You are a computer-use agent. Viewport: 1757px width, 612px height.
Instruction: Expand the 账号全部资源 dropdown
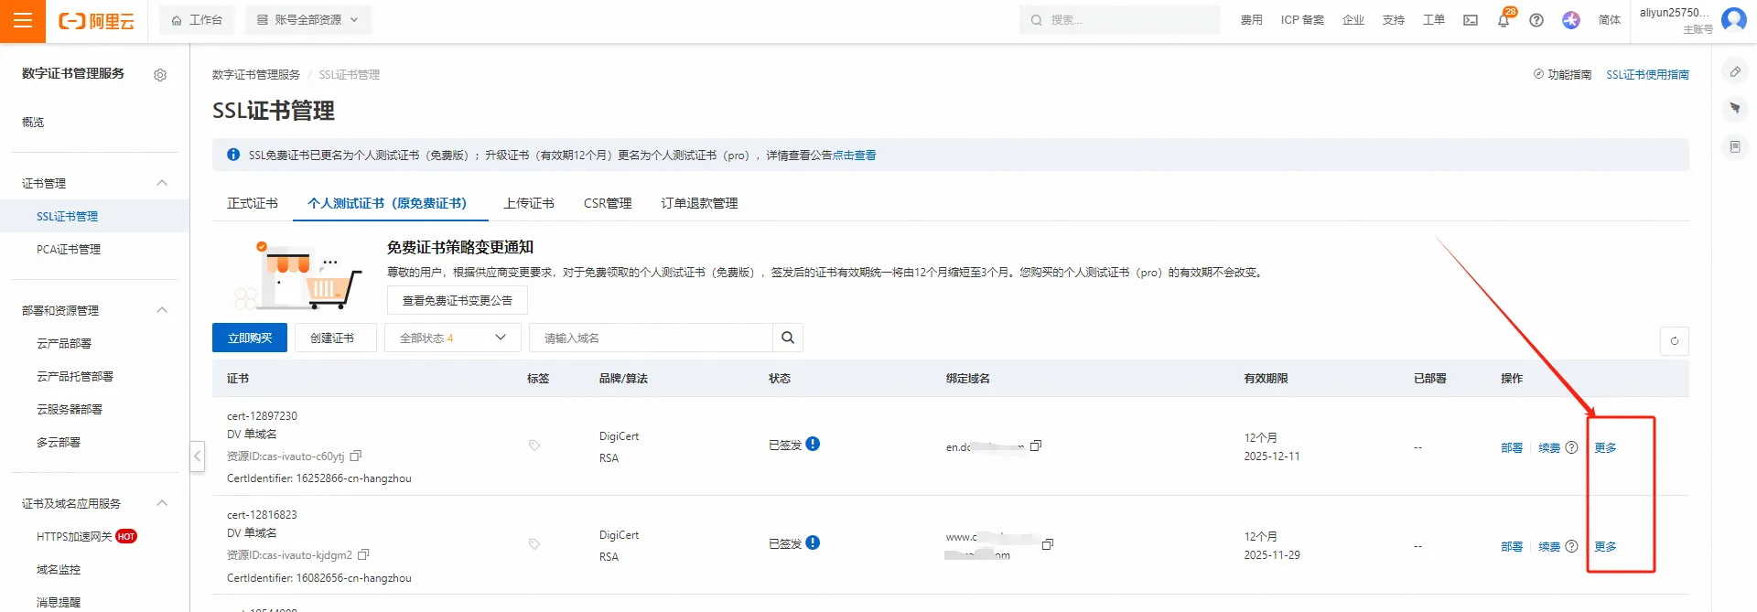pos(307,20)
